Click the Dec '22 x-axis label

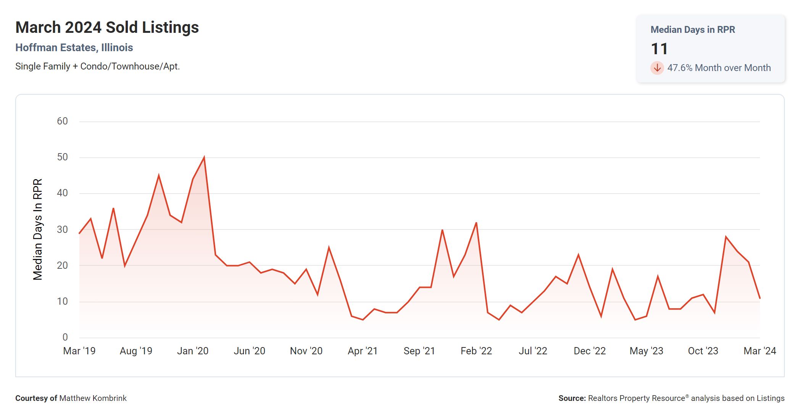tap(590, 351)
